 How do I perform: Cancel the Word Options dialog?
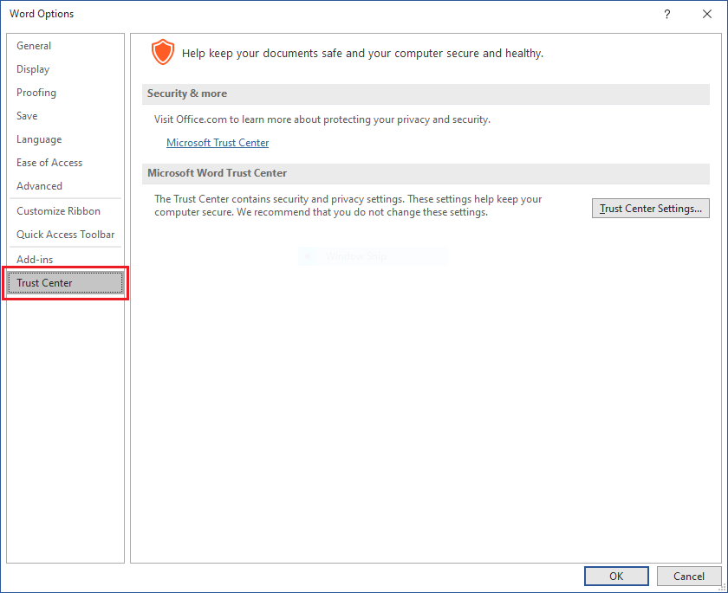pos(688,576)
